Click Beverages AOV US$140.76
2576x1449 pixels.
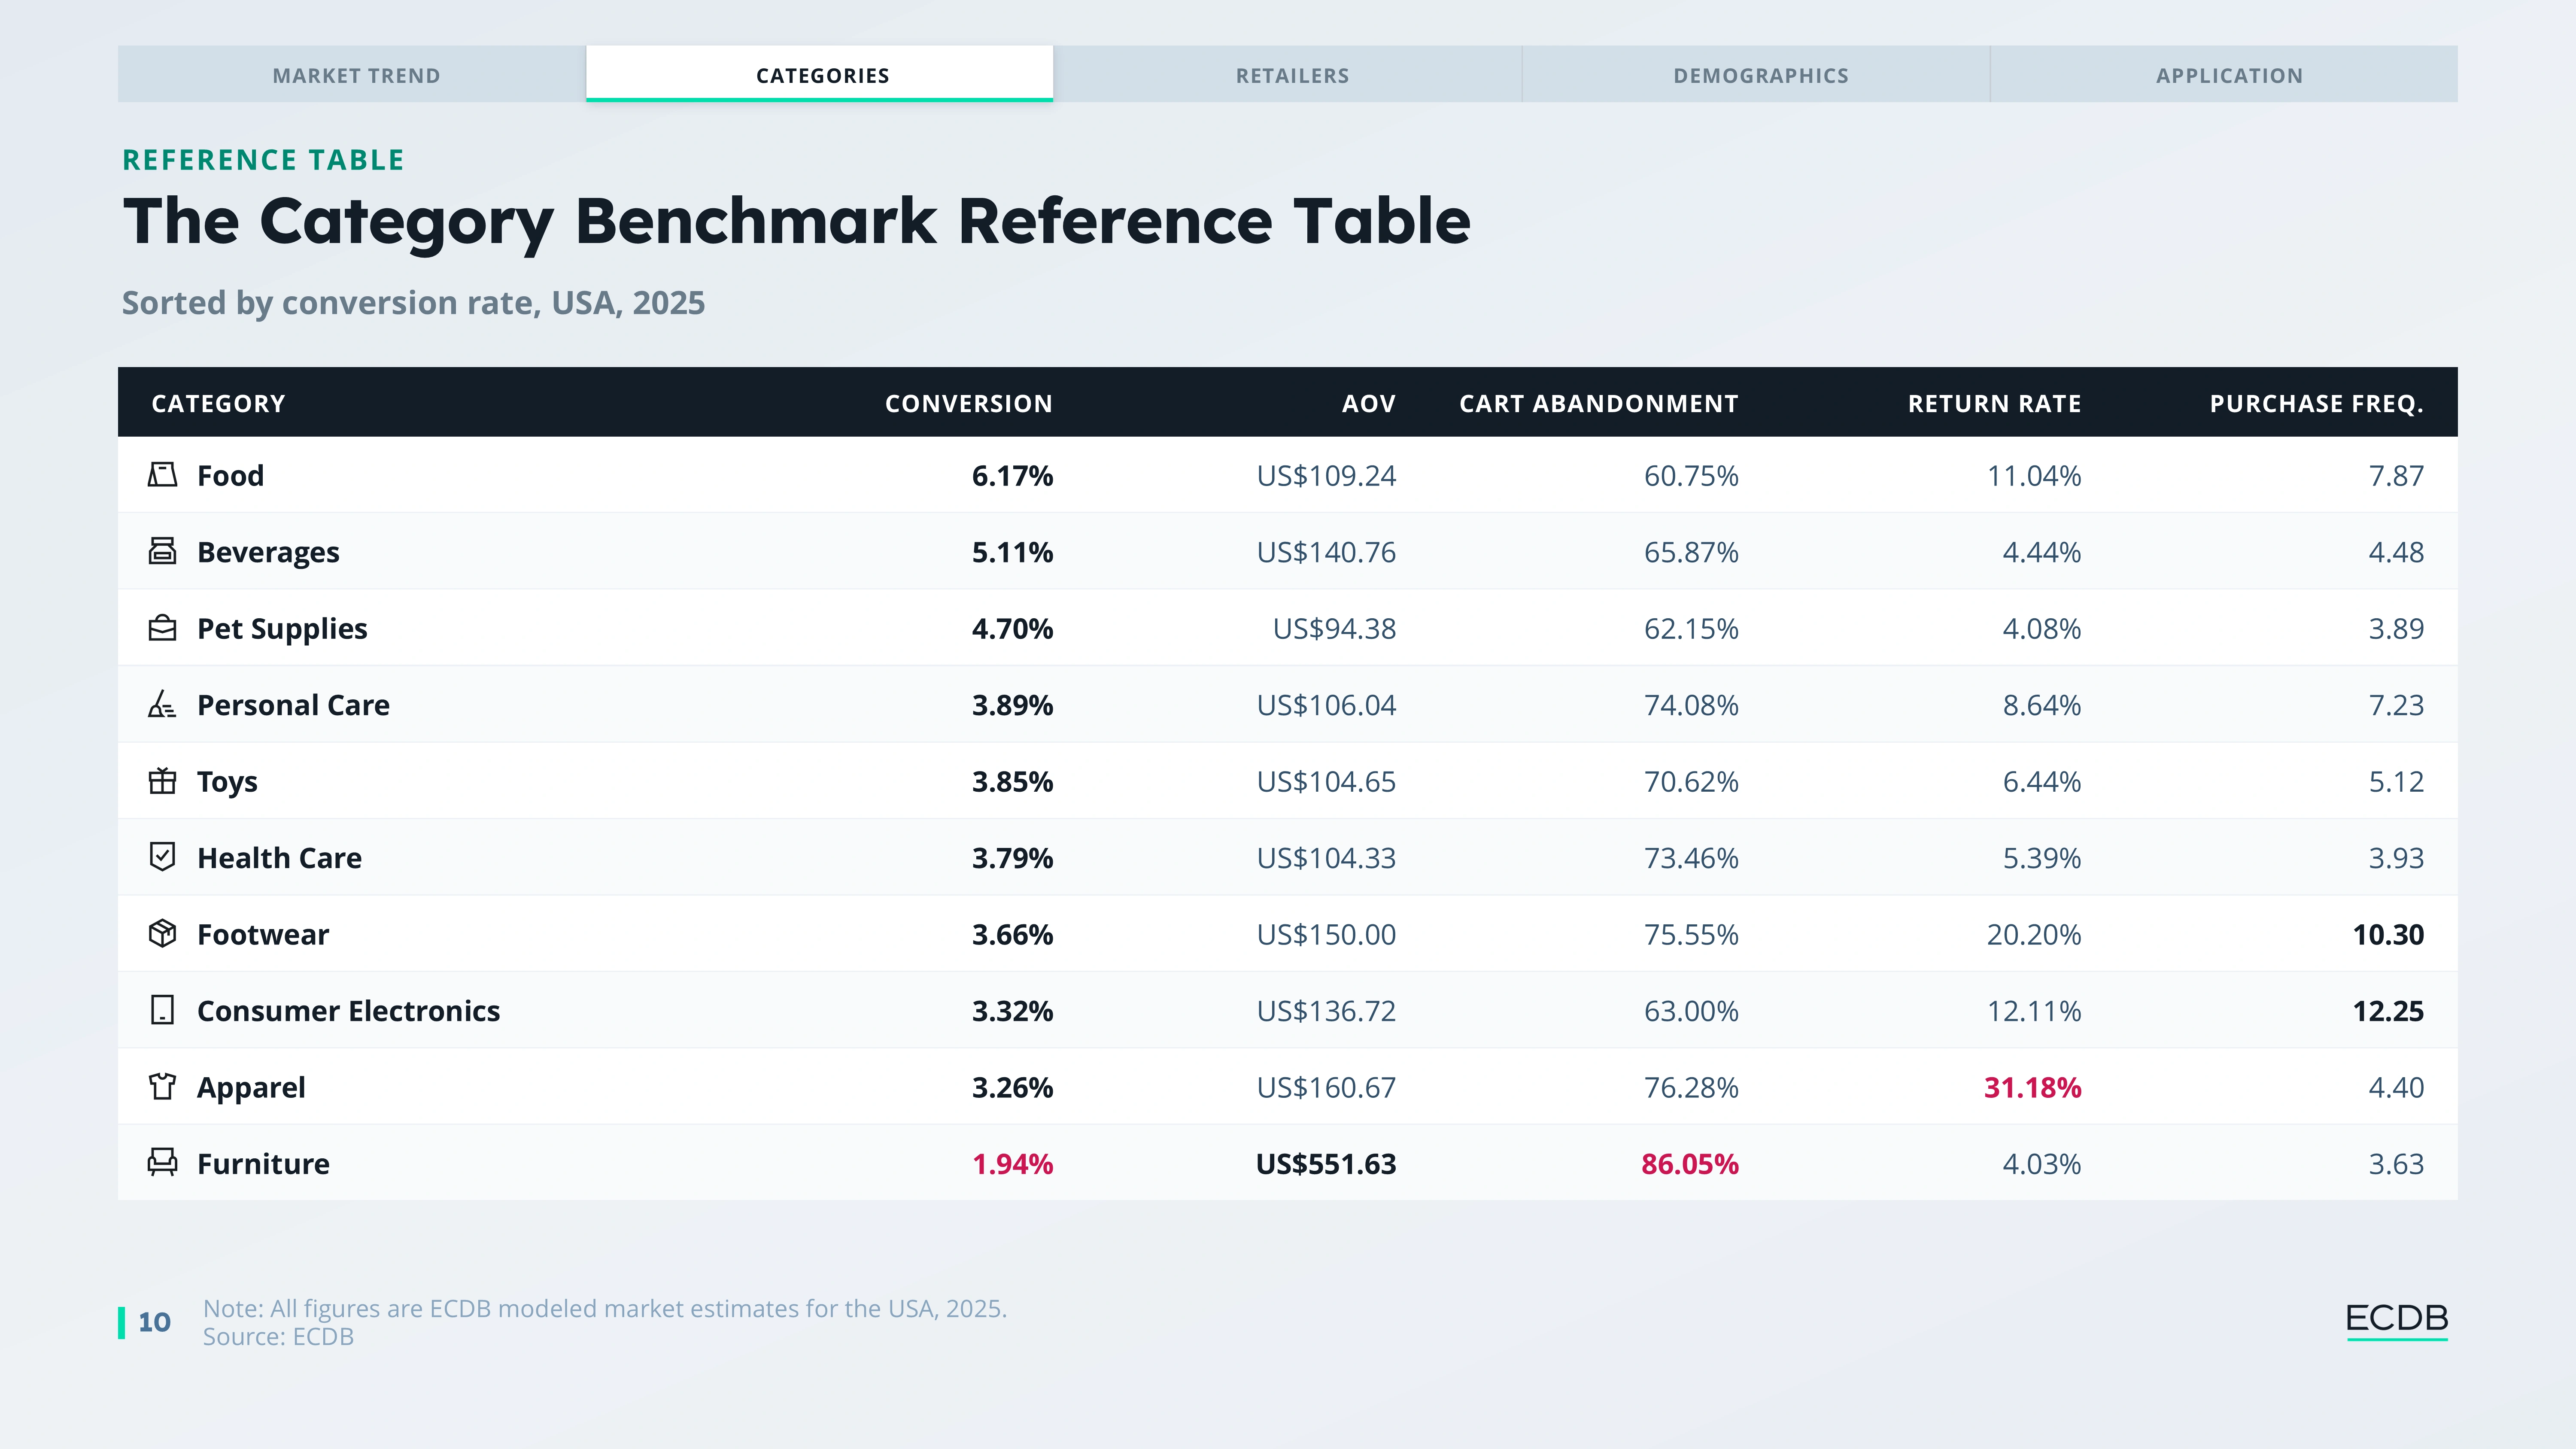[x=1326, y=552]
